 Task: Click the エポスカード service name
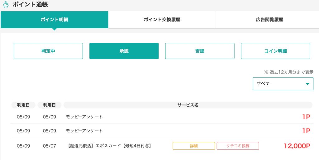tap(109, 146)
